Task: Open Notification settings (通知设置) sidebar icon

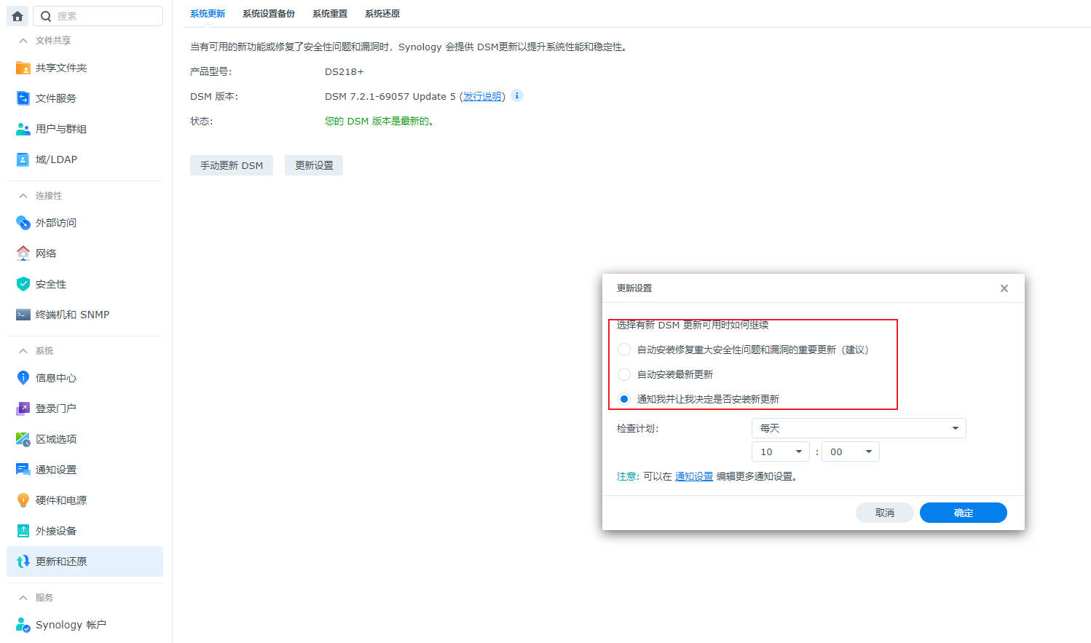Action: 23,470
